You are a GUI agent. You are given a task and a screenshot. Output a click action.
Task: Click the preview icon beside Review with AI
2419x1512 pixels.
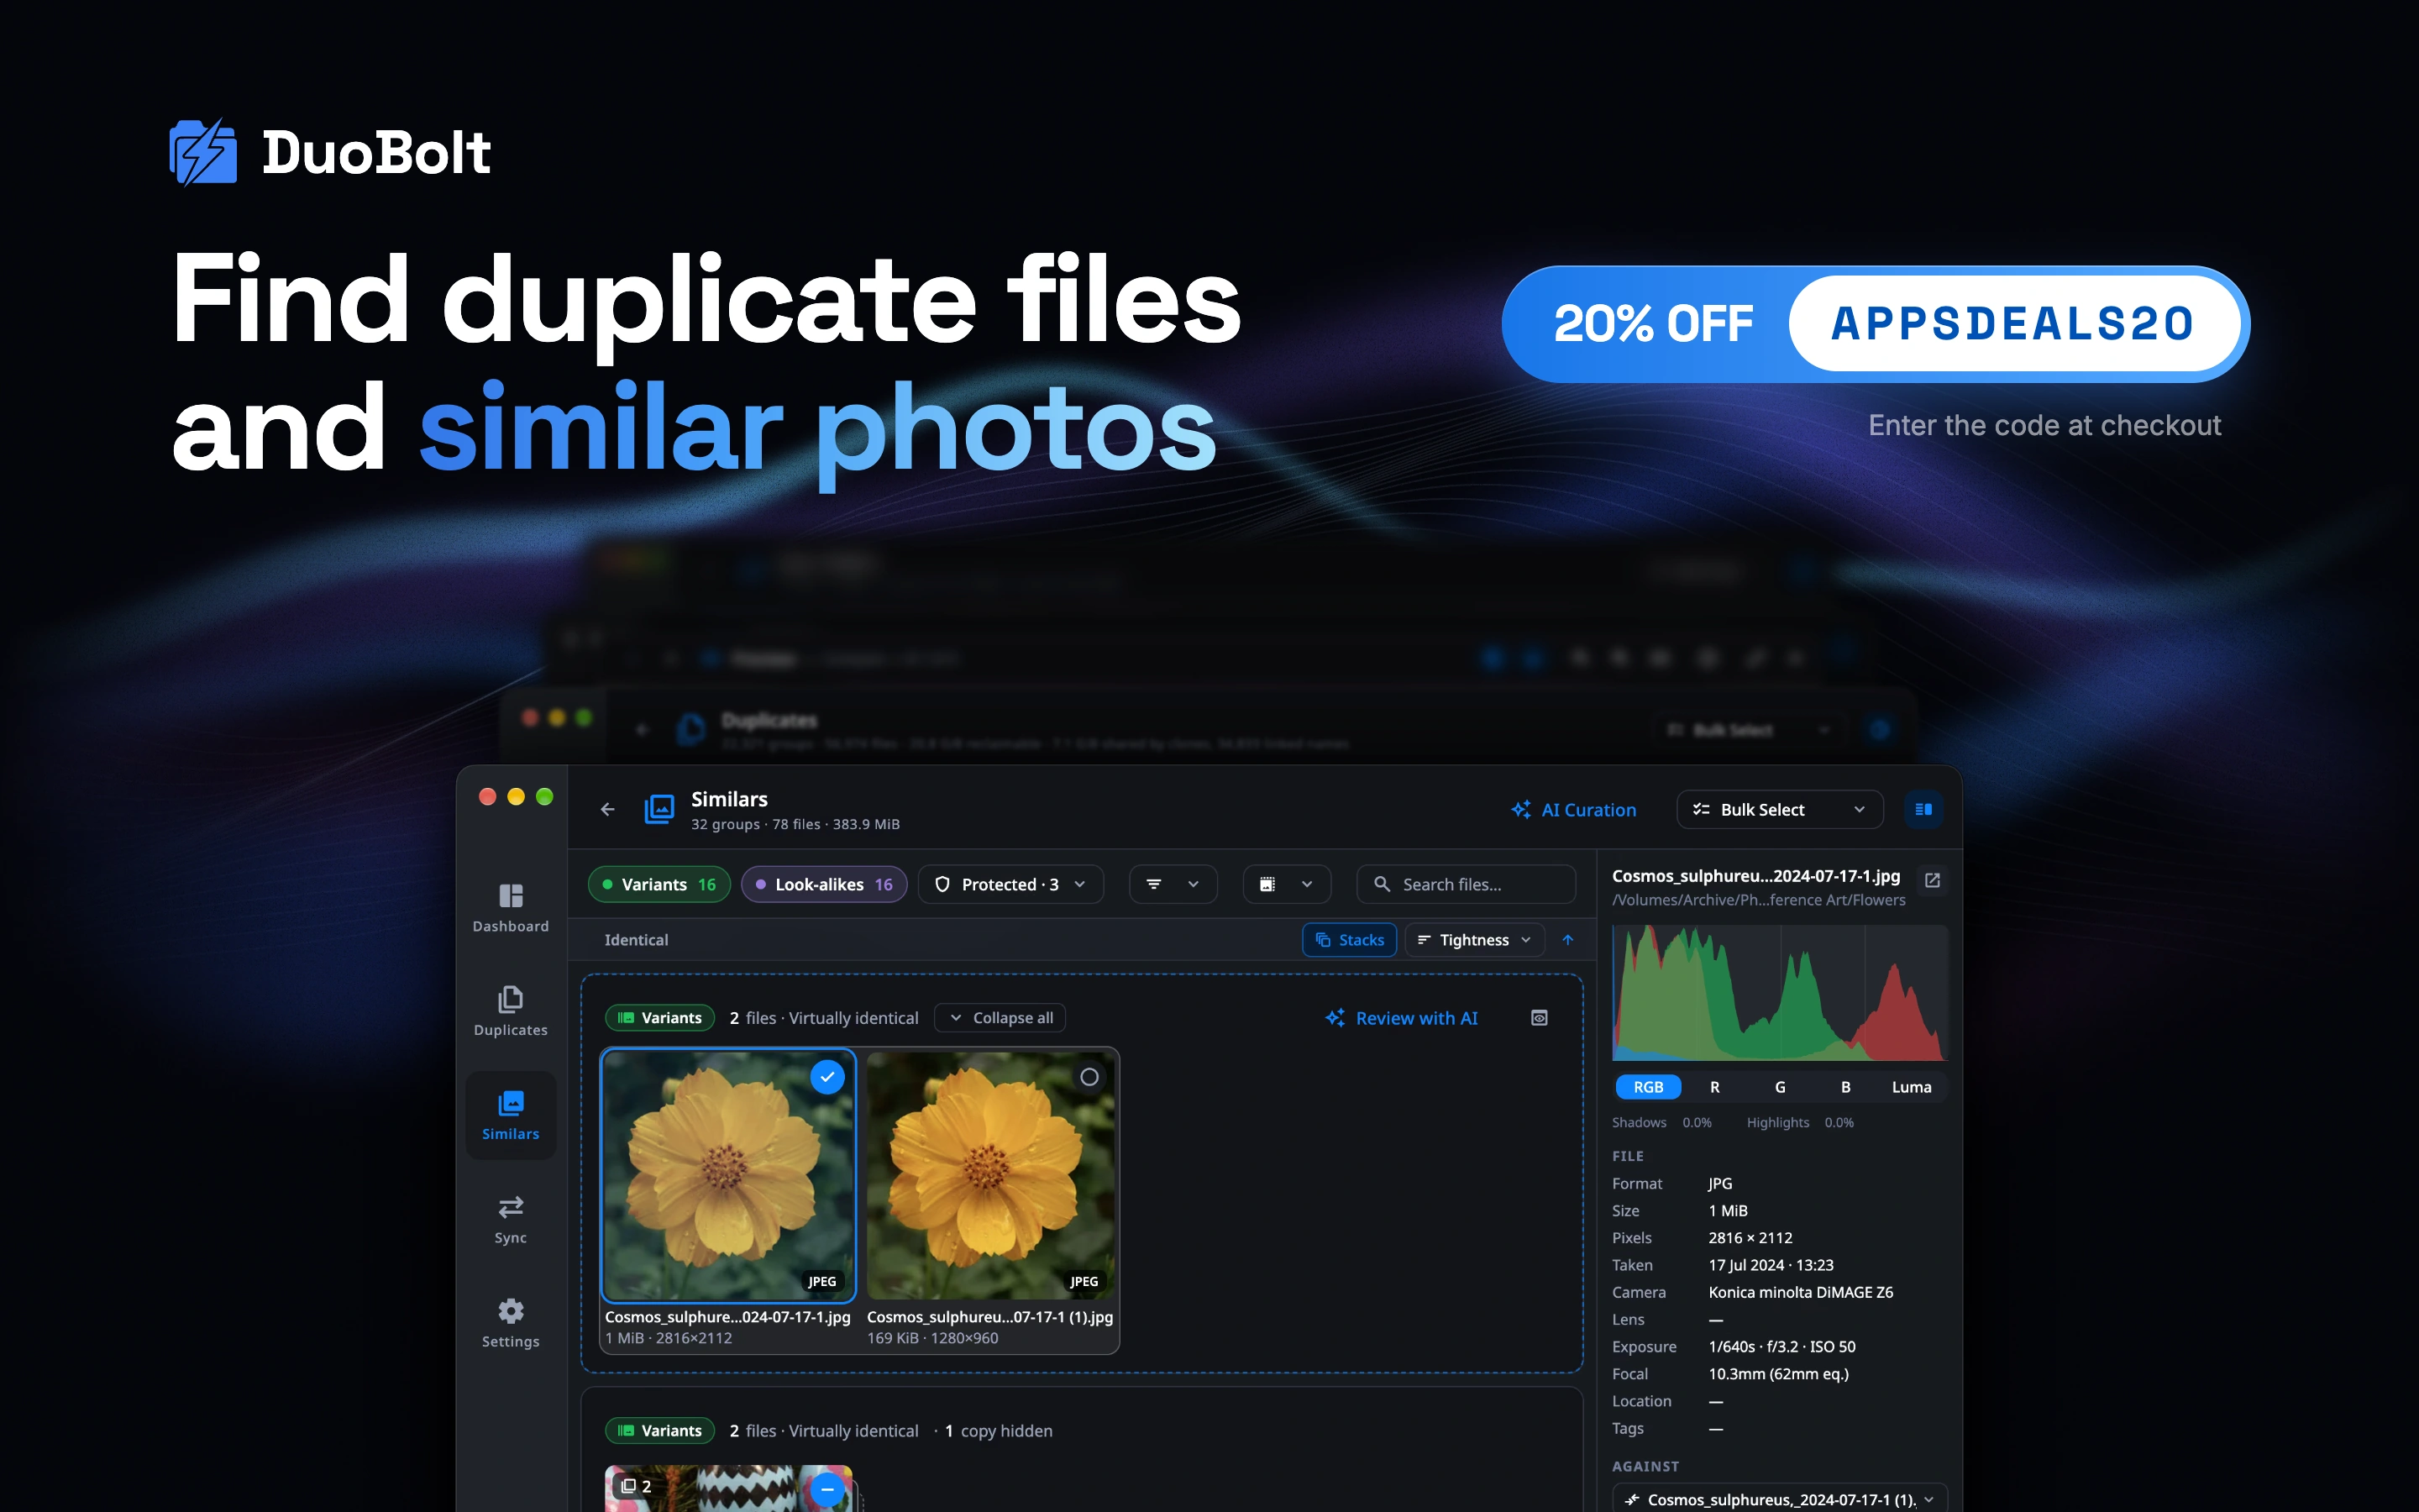[x=1540, y=1018]
